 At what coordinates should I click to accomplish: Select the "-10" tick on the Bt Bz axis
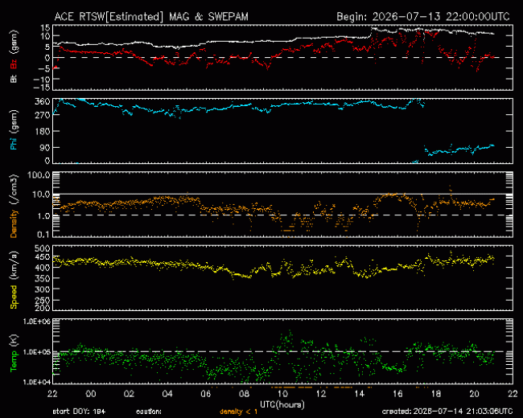point(42,80)
